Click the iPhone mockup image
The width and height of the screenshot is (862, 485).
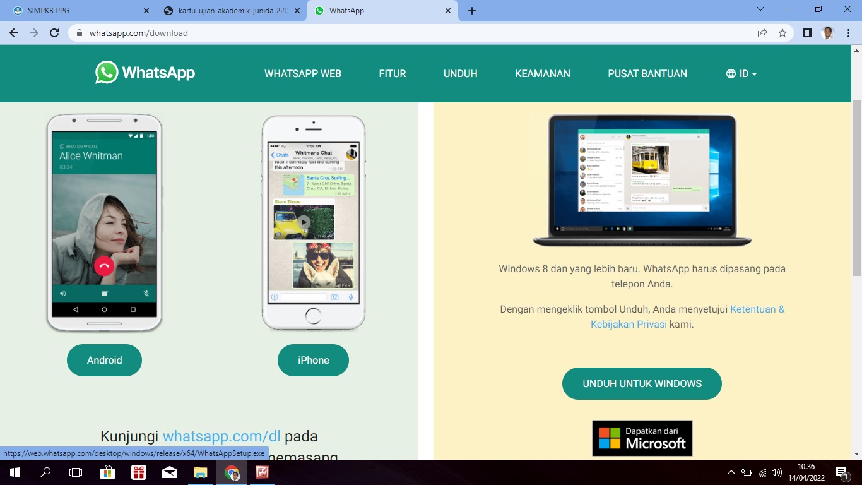[314, 223]
